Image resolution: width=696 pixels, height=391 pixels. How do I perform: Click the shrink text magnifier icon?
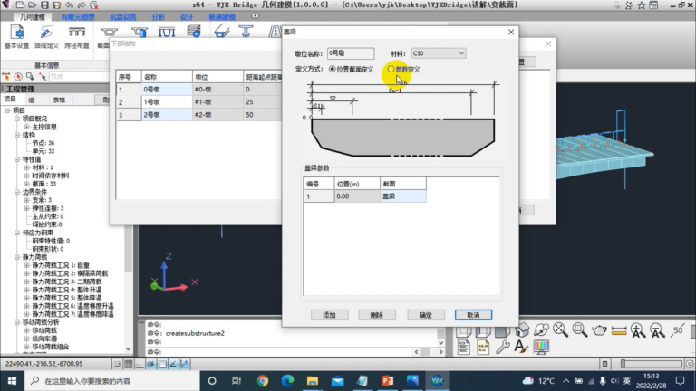click(657, 329)
